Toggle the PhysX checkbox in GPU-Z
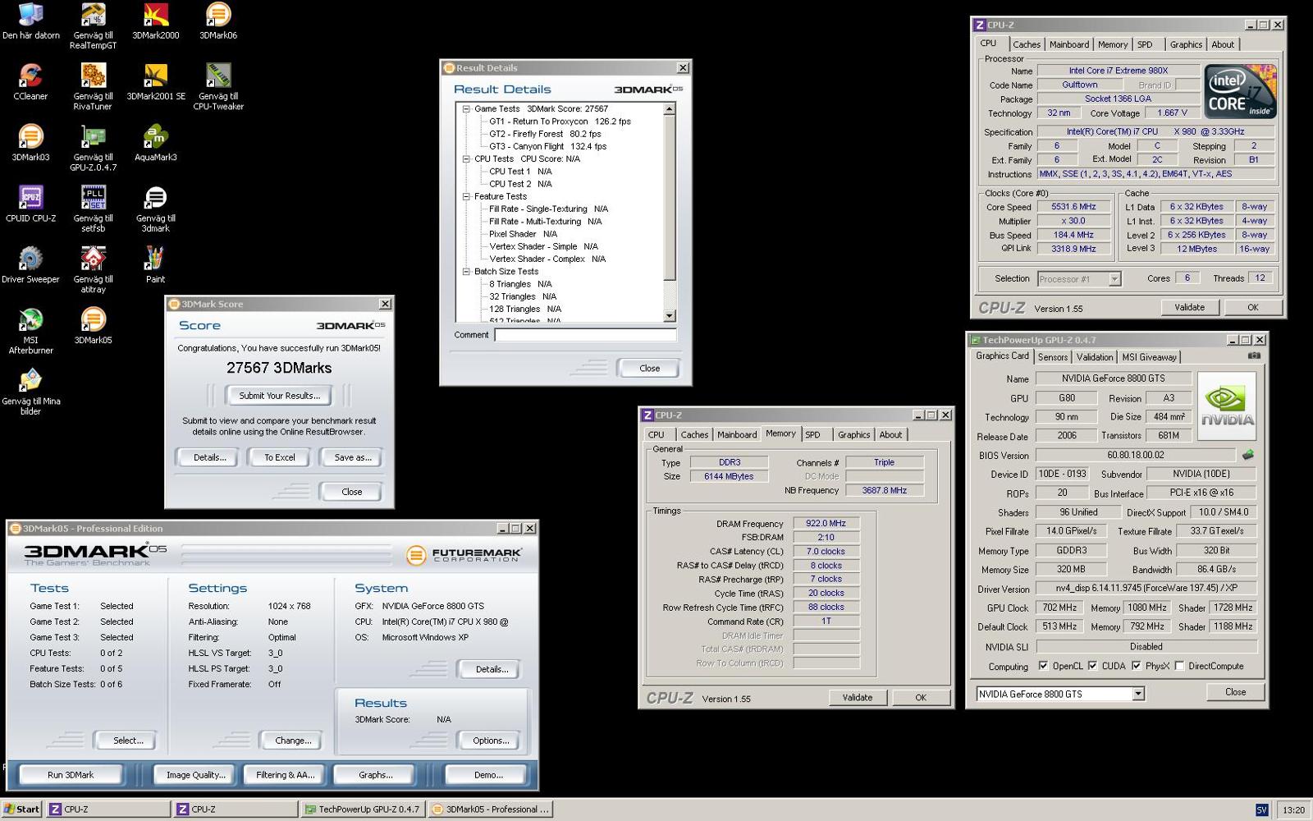 click(1136, 666)
